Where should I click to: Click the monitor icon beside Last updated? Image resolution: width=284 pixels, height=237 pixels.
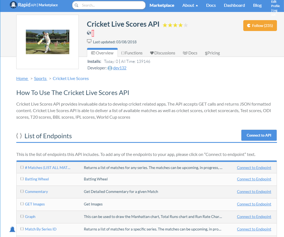[89, 42]
